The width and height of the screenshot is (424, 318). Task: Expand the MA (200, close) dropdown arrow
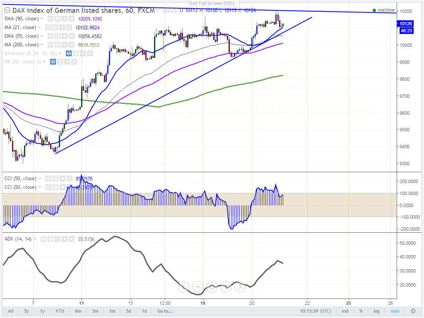[42, 45]
